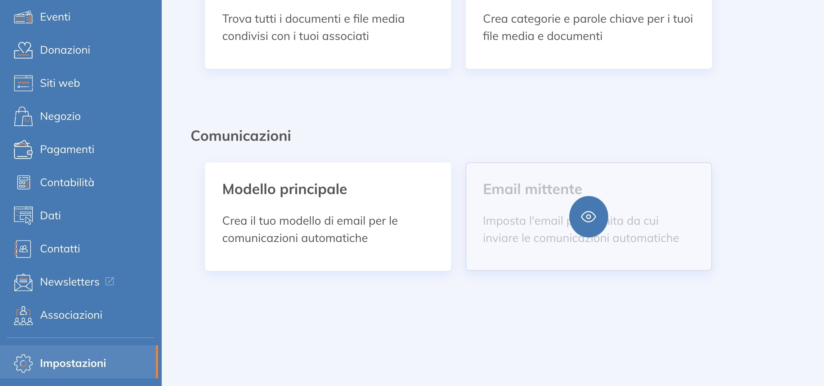Screen dimensions: 824x386
Task: Toggle the eye visibility on Email mittente
Action: click(588, 217)
